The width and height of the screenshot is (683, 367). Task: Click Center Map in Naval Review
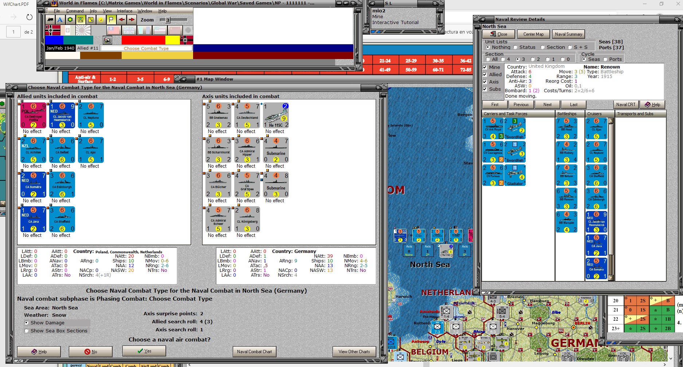click(x=533, y=34)
